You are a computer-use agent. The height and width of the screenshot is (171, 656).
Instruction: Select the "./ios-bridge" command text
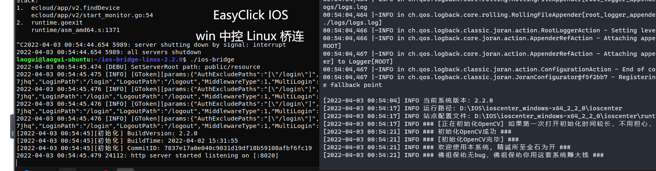click(212, 59)
